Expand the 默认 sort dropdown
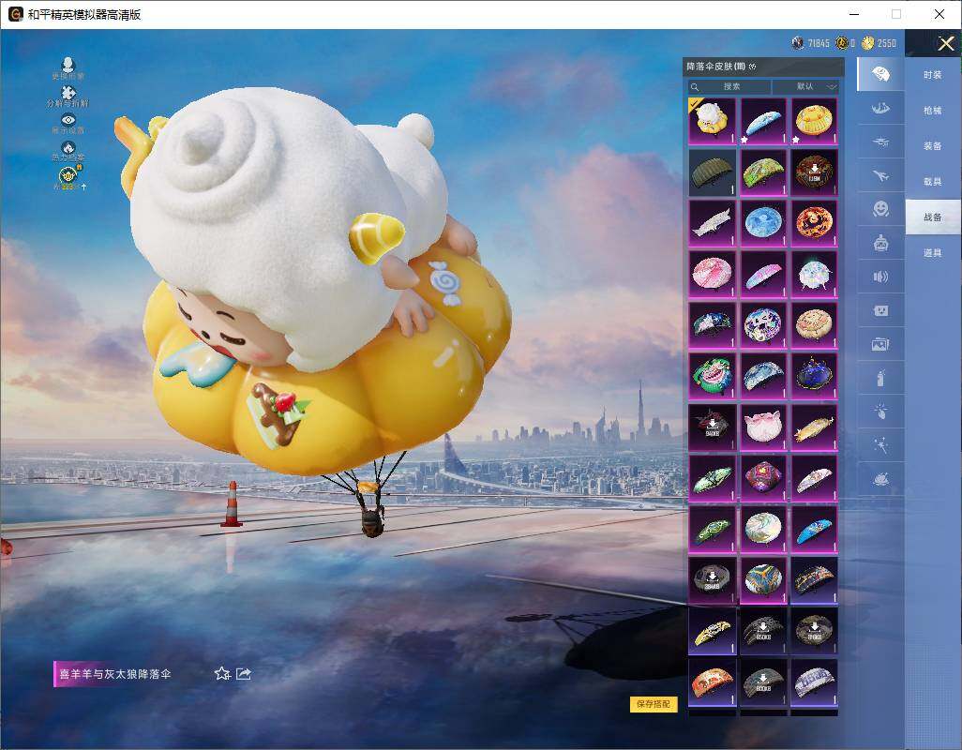 tap(805, 86)
